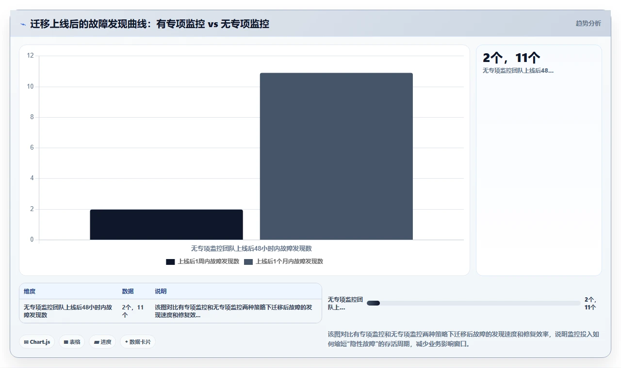
Task: Toggle the 上线后1个月内故障发现数 legend swatch
Action: [248, 261]
